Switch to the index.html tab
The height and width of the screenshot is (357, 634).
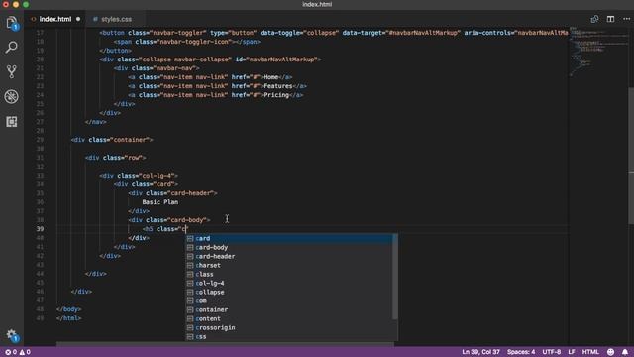[x=55, y=19]
